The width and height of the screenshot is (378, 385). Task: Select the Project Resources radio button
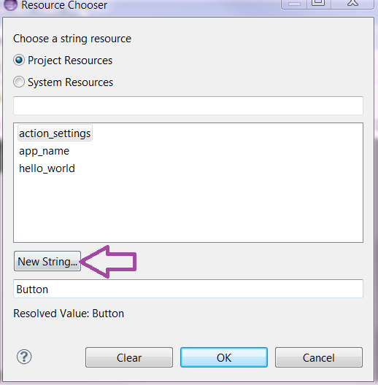(x=19, y=60)
